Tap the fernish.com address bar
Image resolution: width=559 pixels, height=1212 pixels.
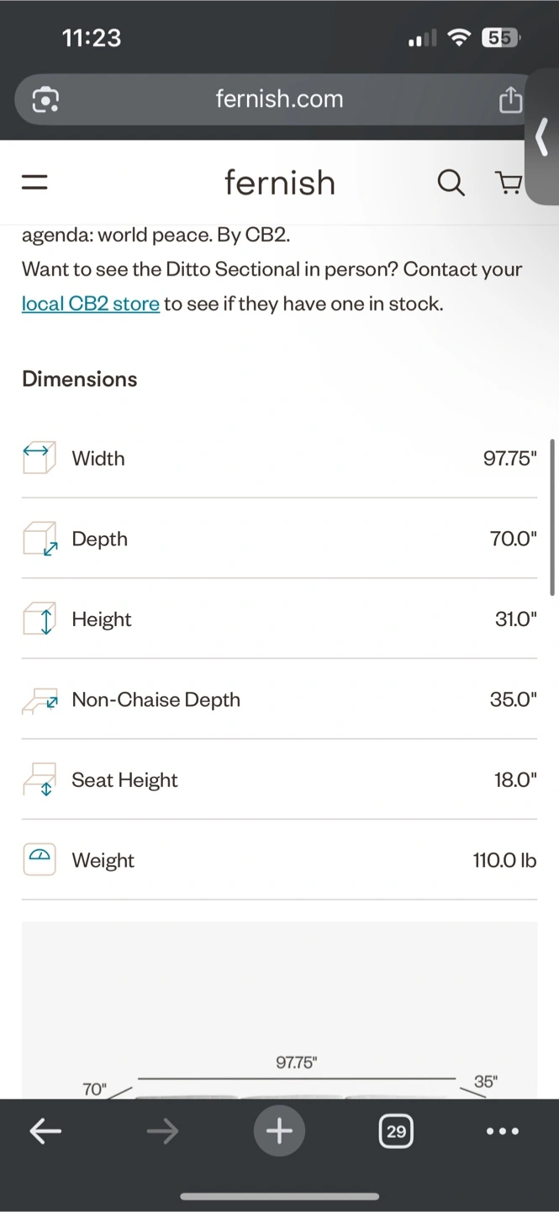[279, 99]
